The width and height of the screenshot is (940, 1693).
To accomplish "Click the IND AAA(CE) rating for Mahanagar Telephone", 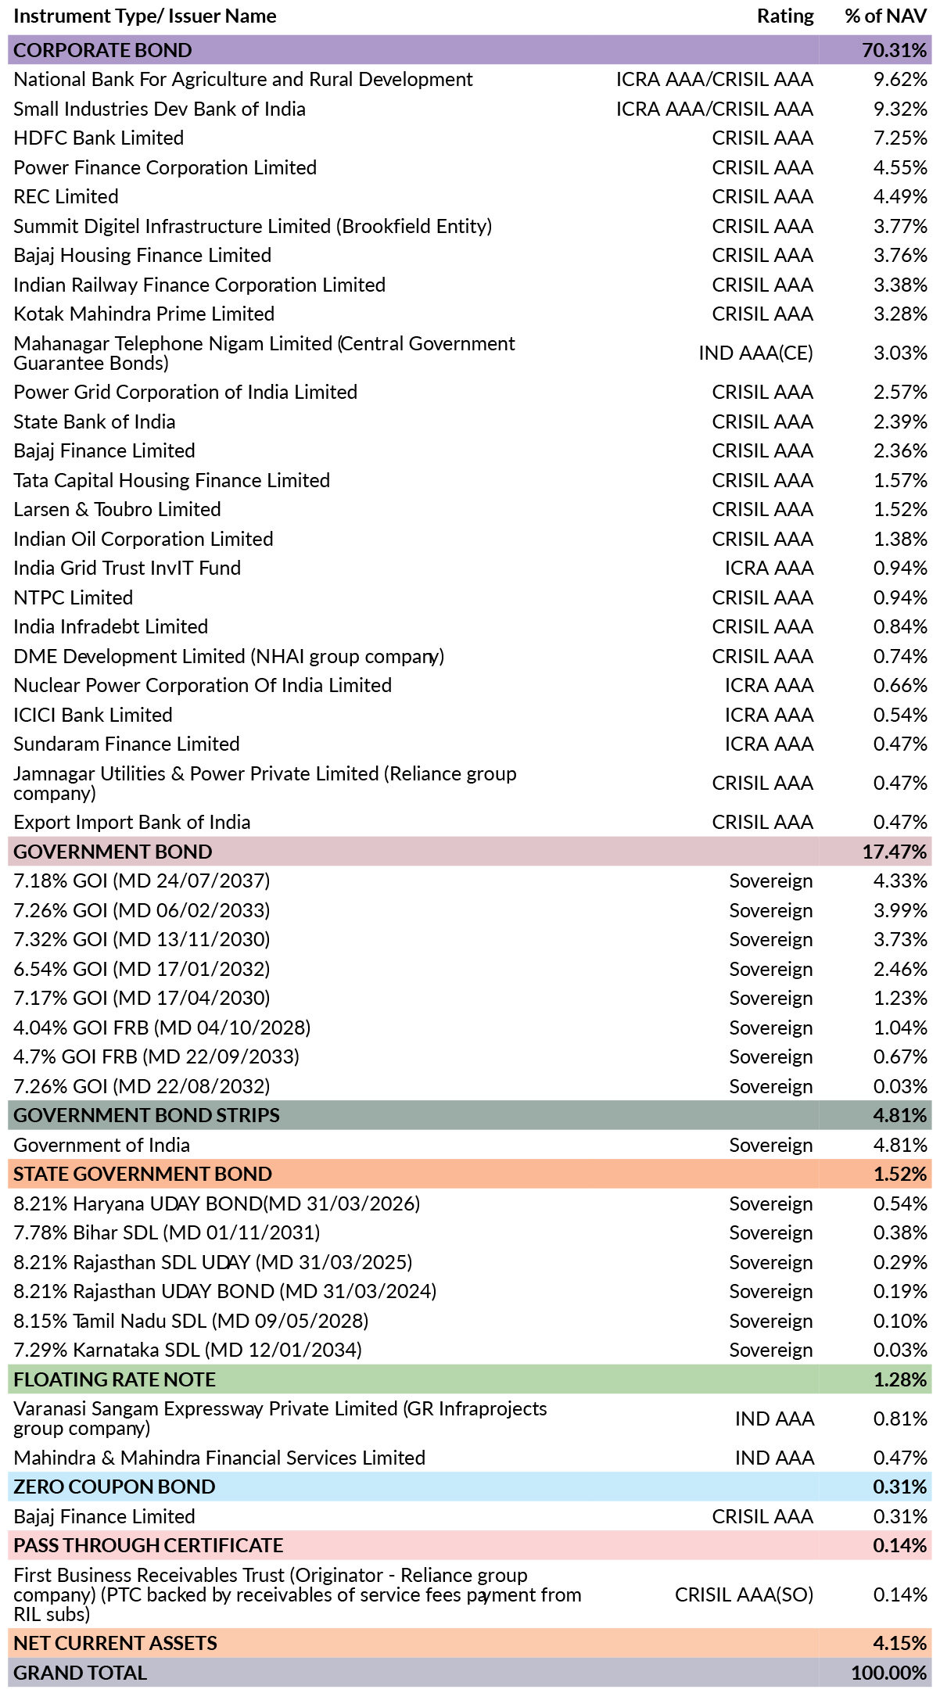I will tap(756, 353).
